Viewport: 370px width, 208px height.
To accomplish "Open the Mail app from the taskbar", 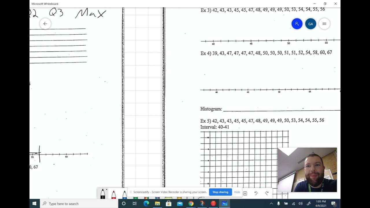I will click(x=180, y=203).
